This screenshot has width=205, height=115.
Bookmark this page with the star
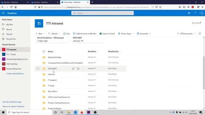click(160, 7)
